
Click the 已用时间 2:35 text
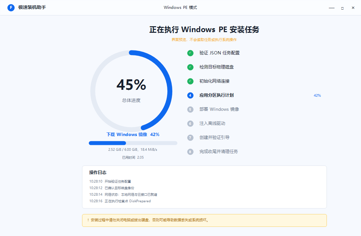pos(133,157)
